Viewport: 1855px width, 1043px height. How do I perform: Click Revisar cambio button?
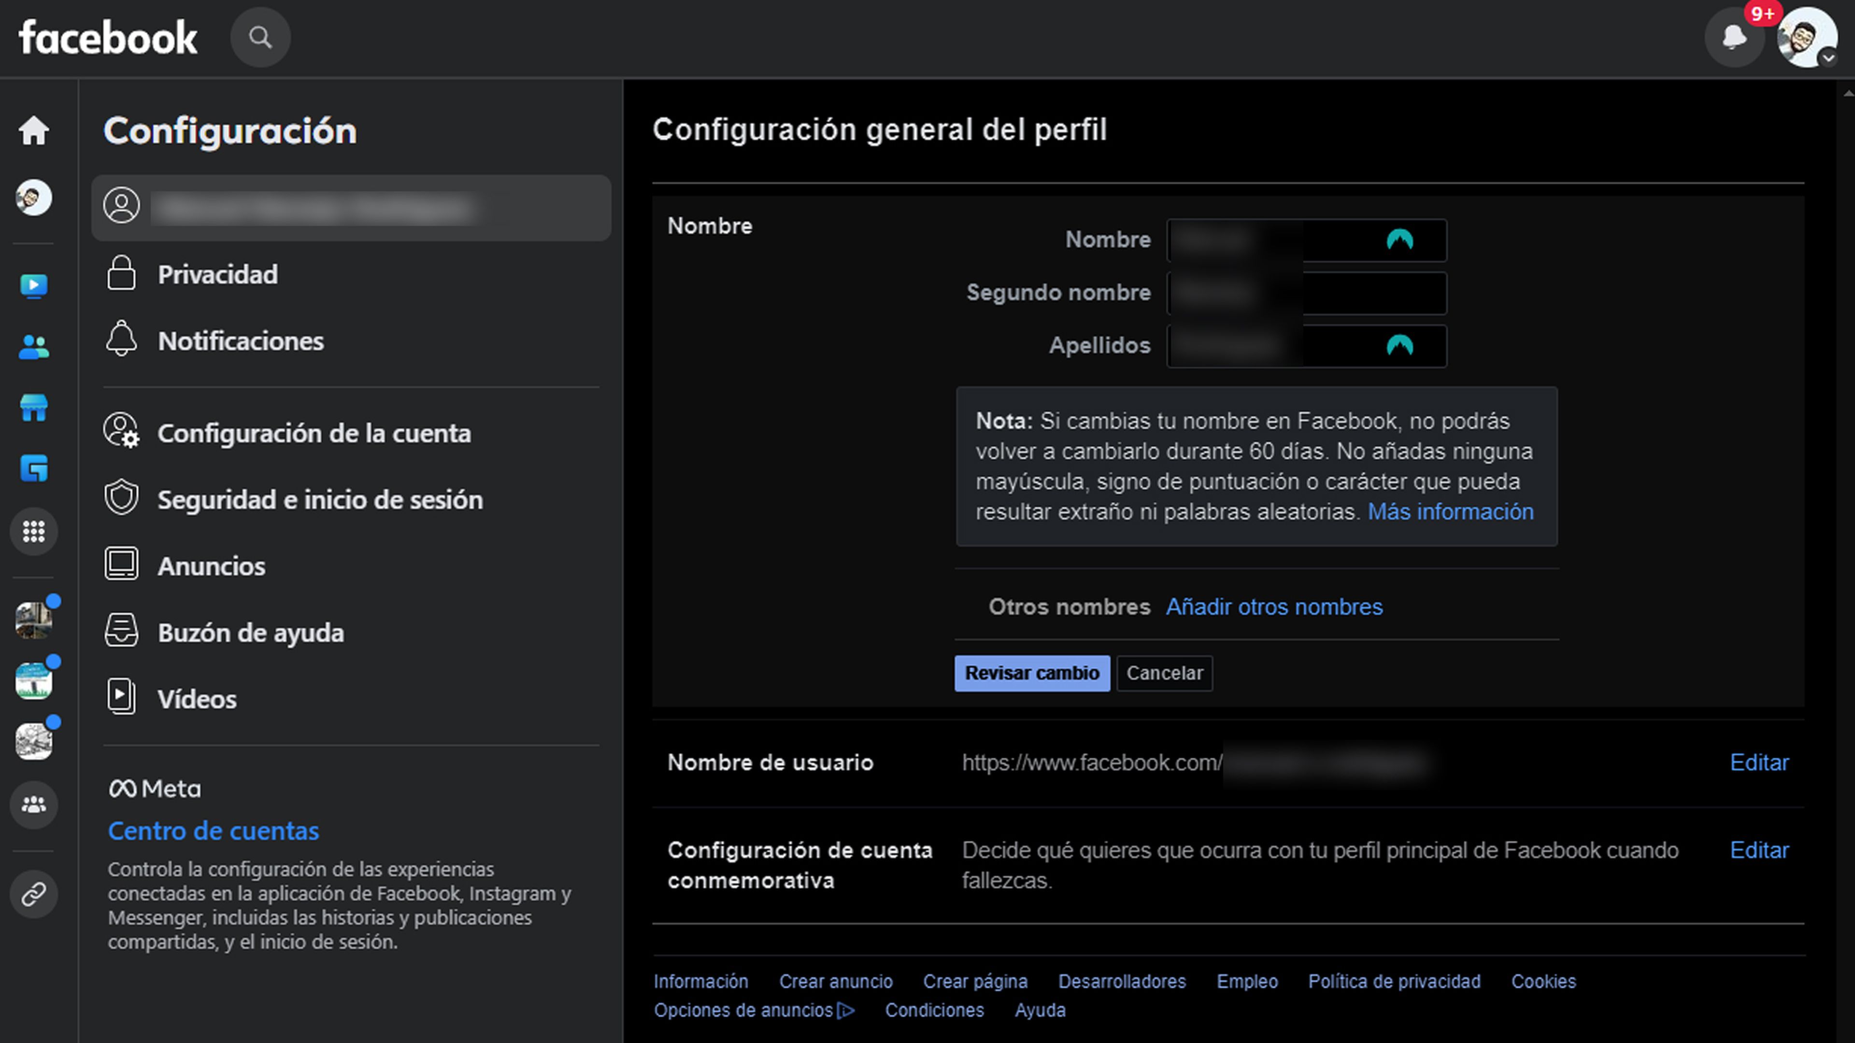1032,673
